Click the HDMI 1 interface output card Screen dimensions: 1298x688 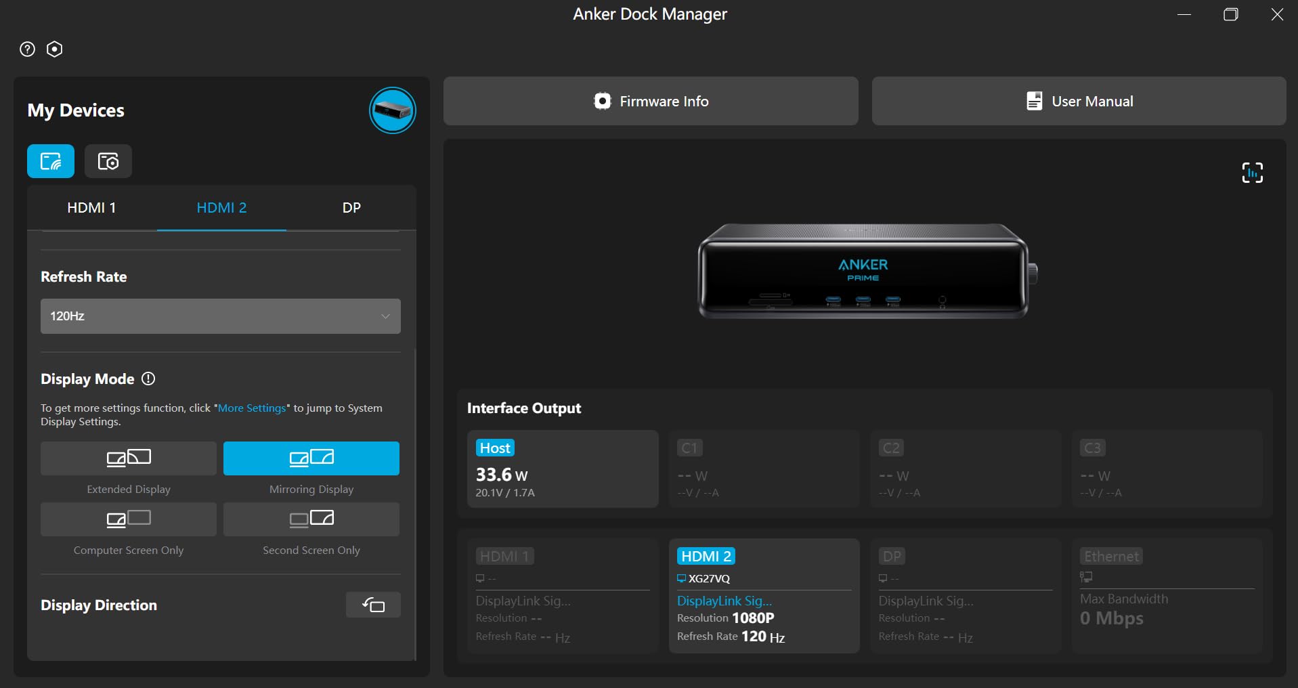pos(563,596)
